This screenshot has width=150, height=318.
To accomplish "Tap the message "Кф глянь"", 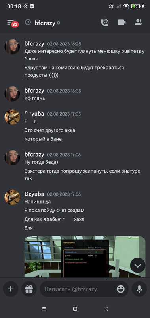I will click(35, 99).
